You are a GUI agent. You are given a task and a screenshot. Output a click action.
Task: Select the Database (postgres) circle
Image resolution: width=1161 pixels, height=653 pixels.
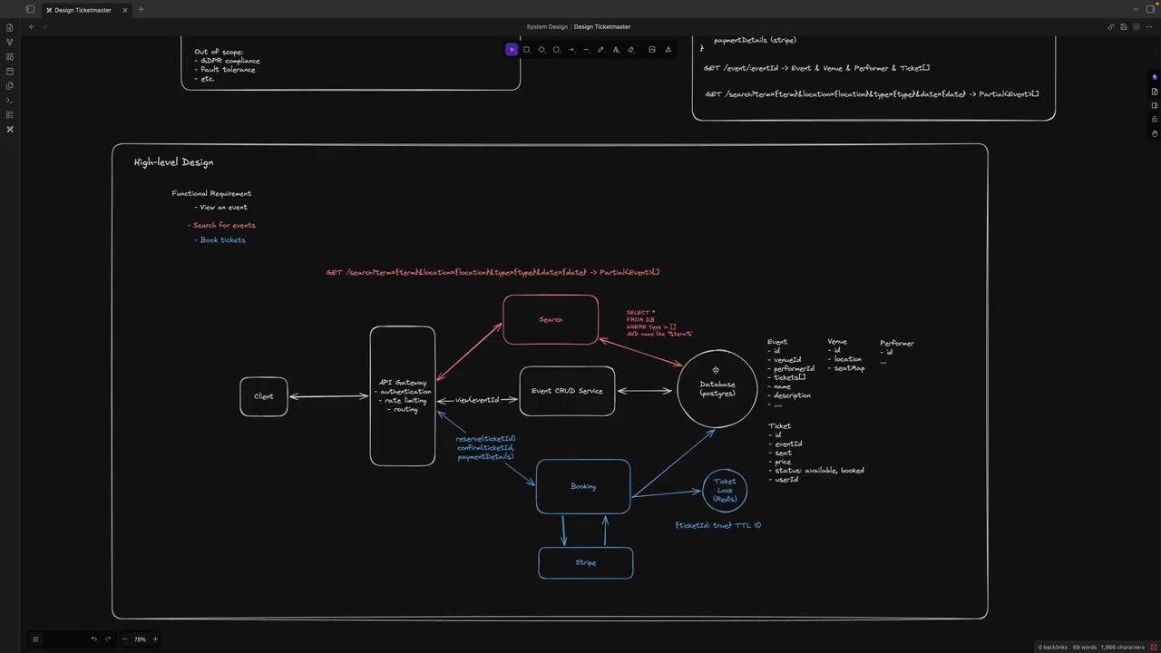717,389
